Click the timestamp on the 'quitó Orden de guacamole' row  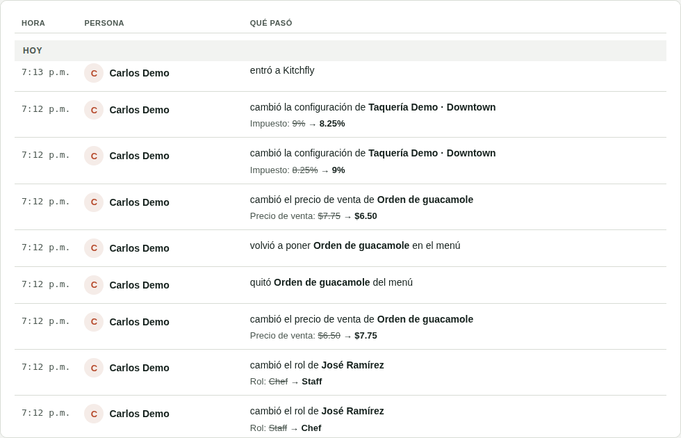pyautogui.click(x=46, y=284)
